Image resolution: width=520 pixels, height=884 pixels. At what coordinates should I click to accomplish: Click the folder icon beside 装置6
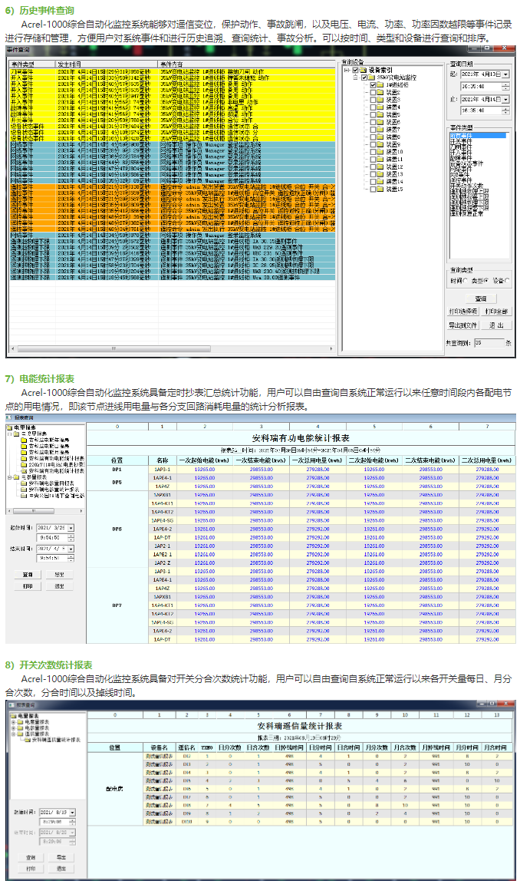(x=380, y=122)
